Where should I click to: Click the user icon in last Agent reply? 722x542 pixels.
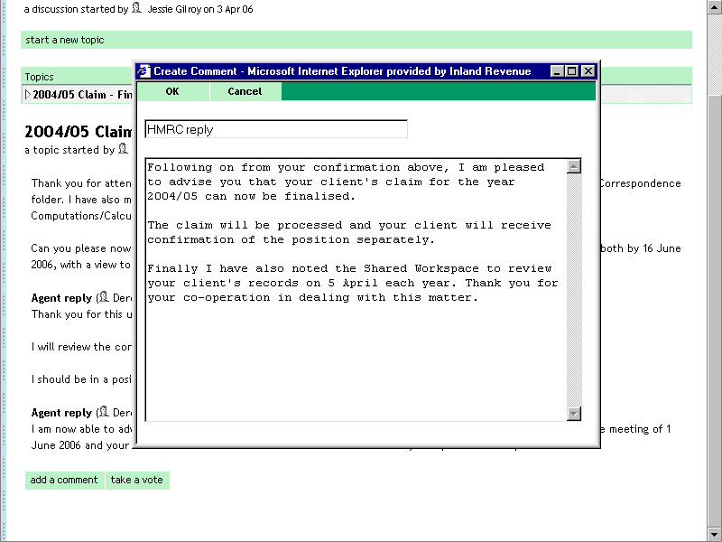click(103, 413)
